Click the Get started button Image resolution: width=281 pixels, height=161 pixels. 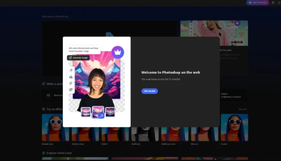click(150, 91)
